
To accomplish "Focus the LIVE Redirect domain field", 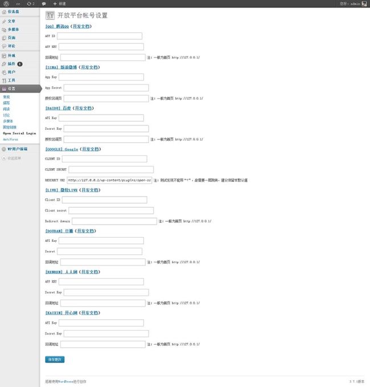I will pos(114,221).
